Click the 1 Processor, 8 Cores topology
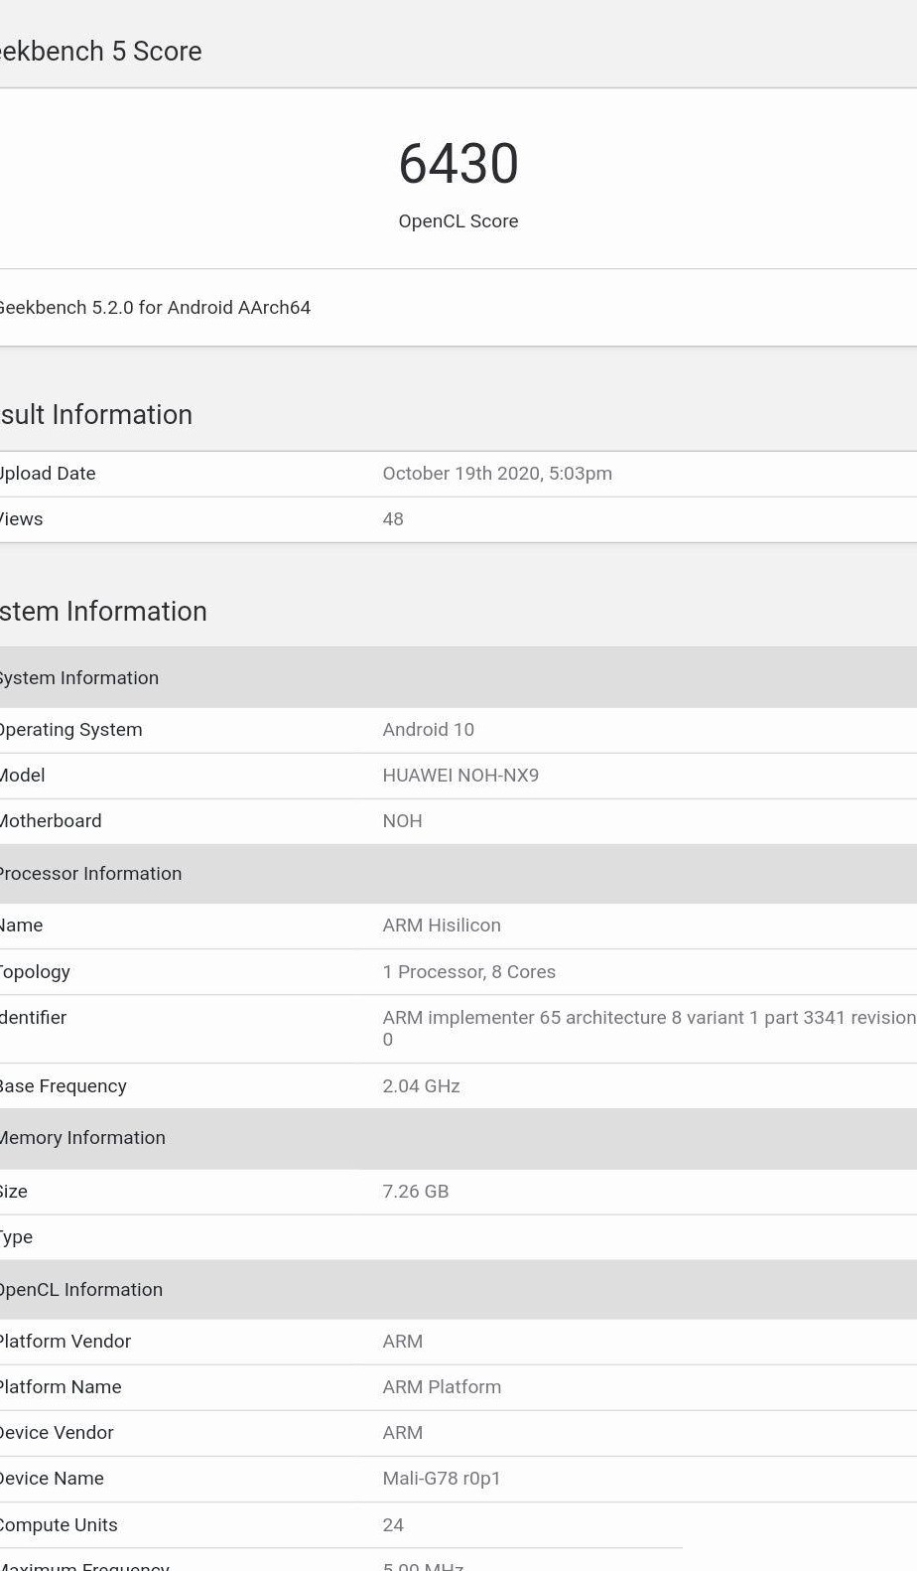 [x=469, y=972]
